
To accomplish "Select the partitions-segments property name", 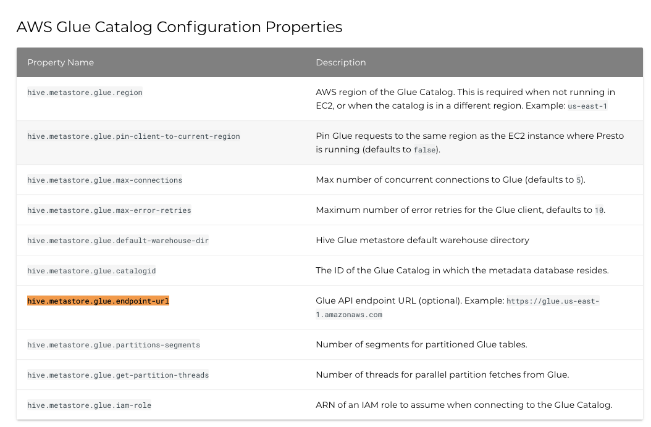I will click(x=114, y=345).
